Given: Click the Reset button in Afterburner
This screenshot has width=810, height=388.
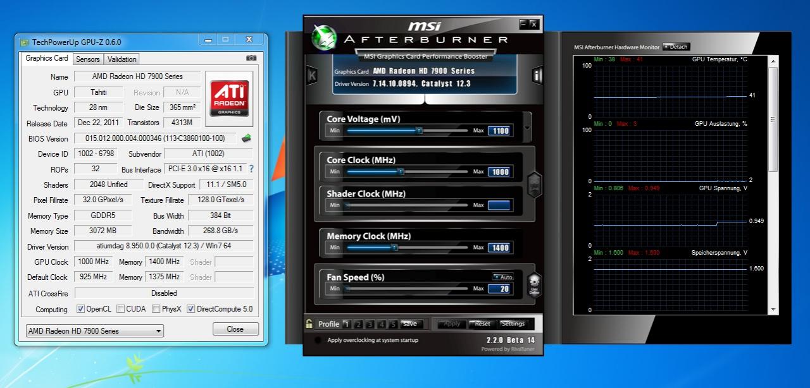Looking at the screenshot, I should coord(483,324).
